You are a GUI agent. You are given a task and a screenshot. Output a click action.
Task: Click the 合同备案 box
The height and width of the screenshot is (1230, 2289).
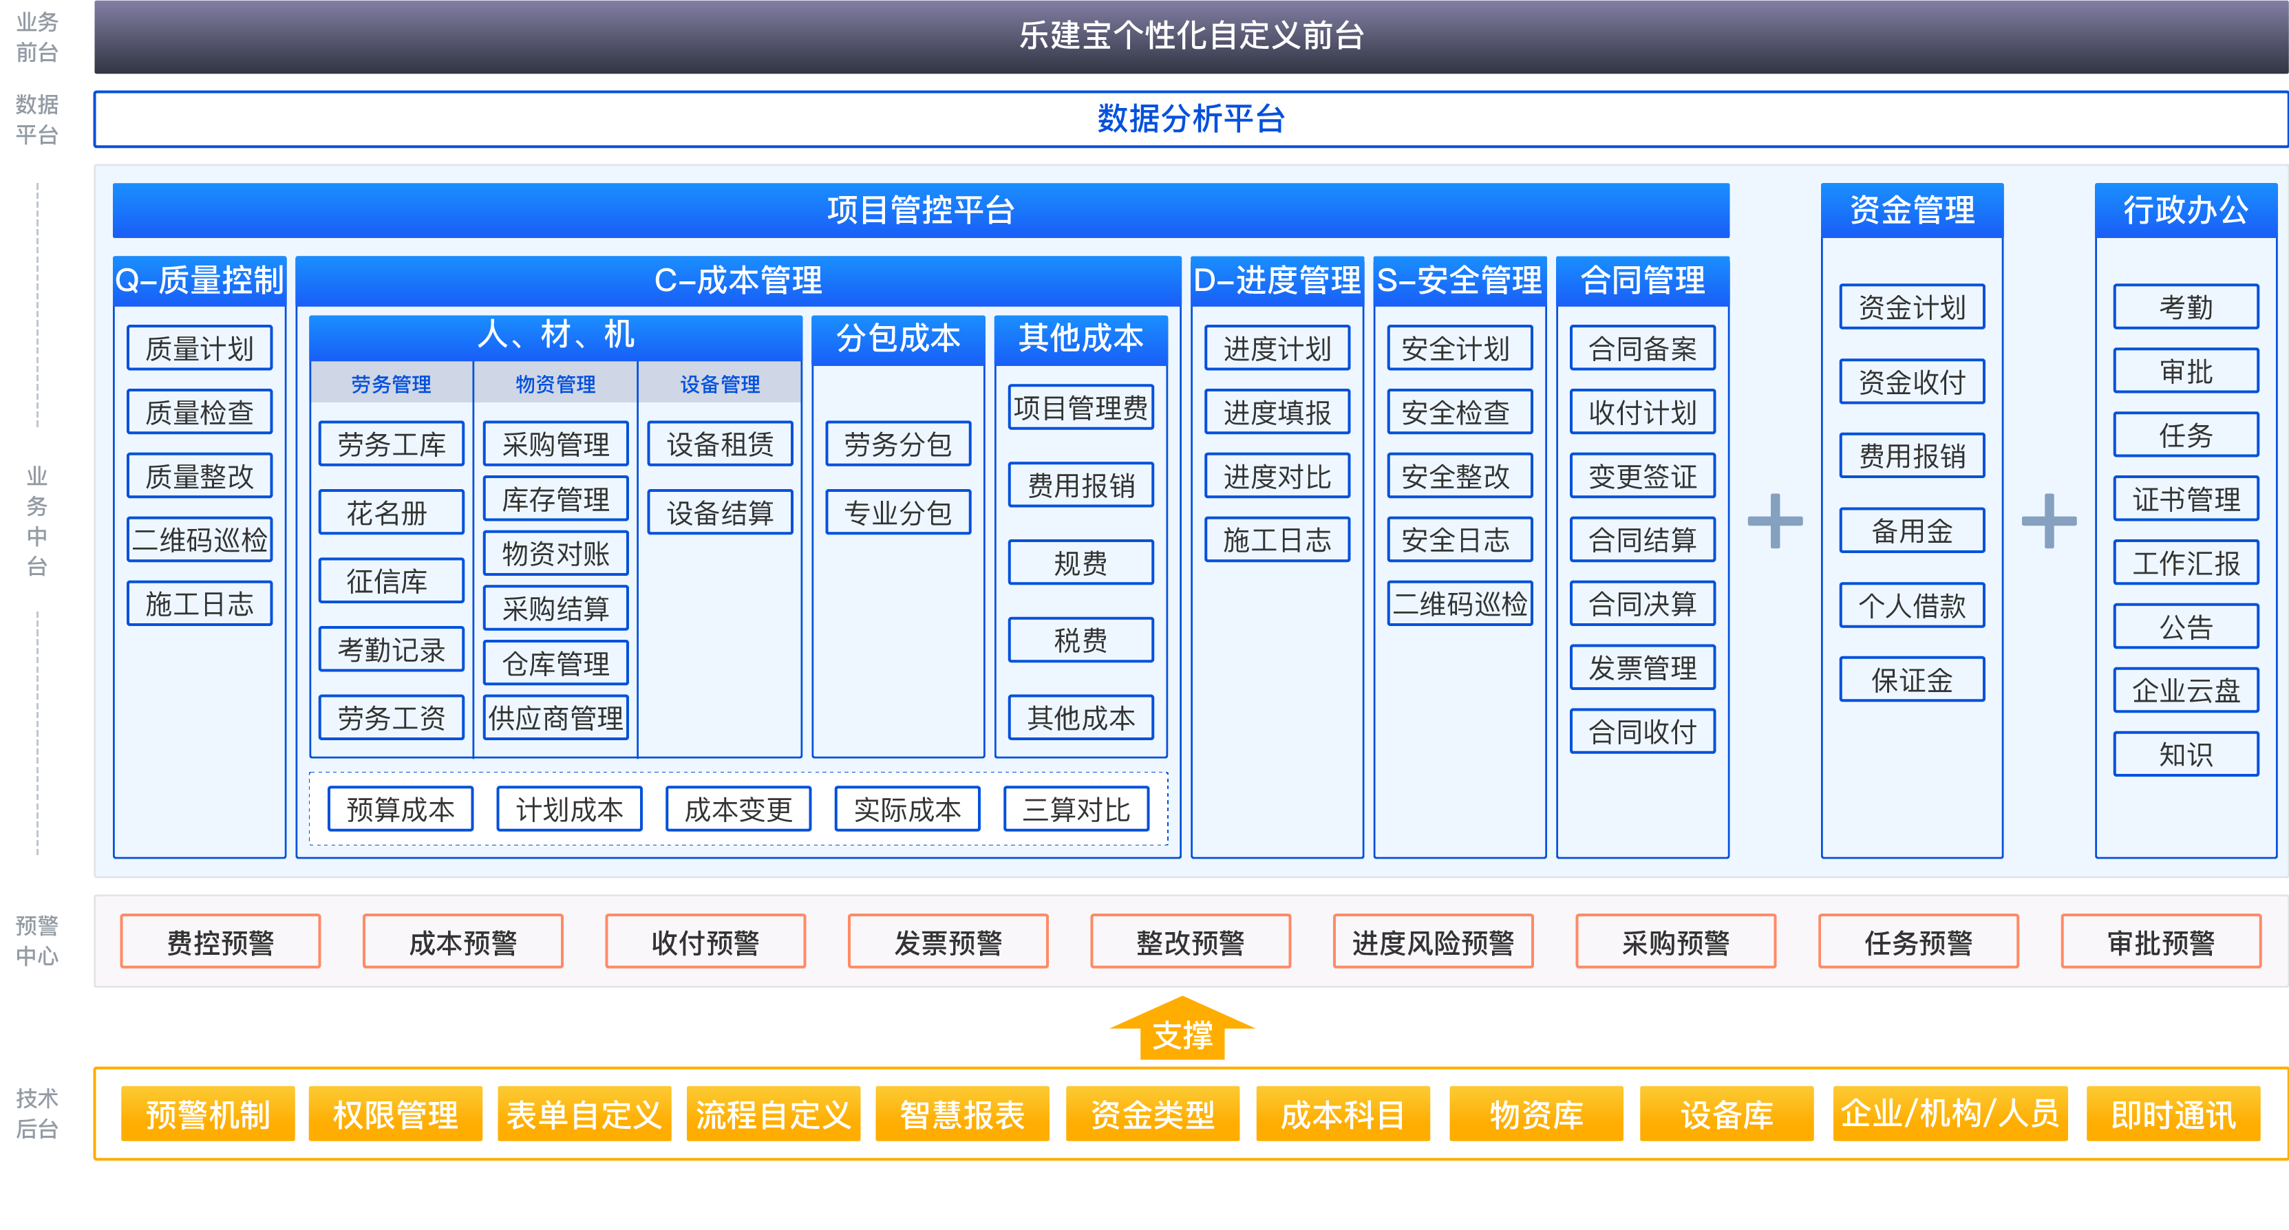[x=1642, y=348]
